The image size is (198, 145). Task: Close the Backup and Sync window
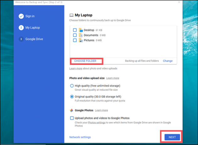coord(179,2)
